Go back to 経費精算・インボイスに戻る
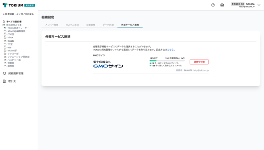264x150 pixels. point(18,14)
